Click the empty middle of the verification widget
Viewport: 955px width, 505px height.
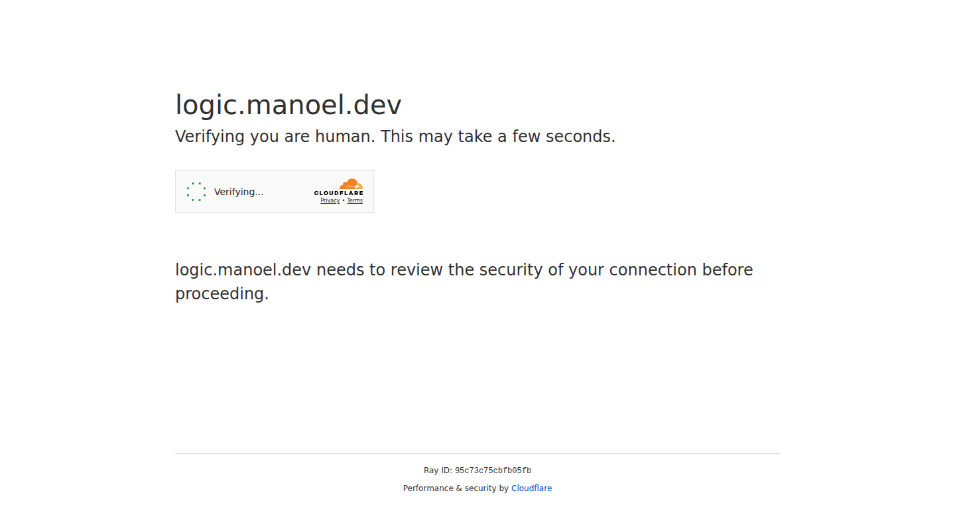click(288, 192)
